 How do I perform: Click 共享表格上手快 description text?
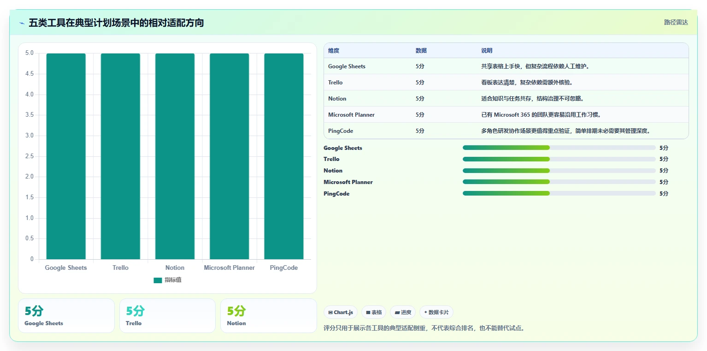(535, 66)
